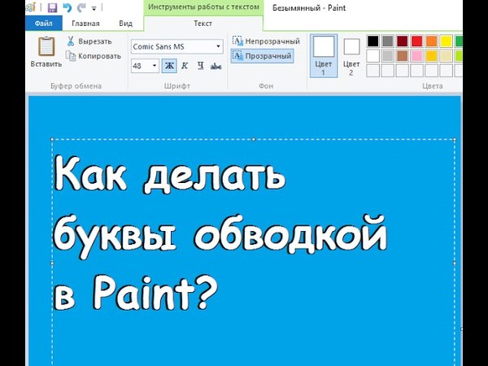Select Цвет 1 color box

tap(324, 55)
